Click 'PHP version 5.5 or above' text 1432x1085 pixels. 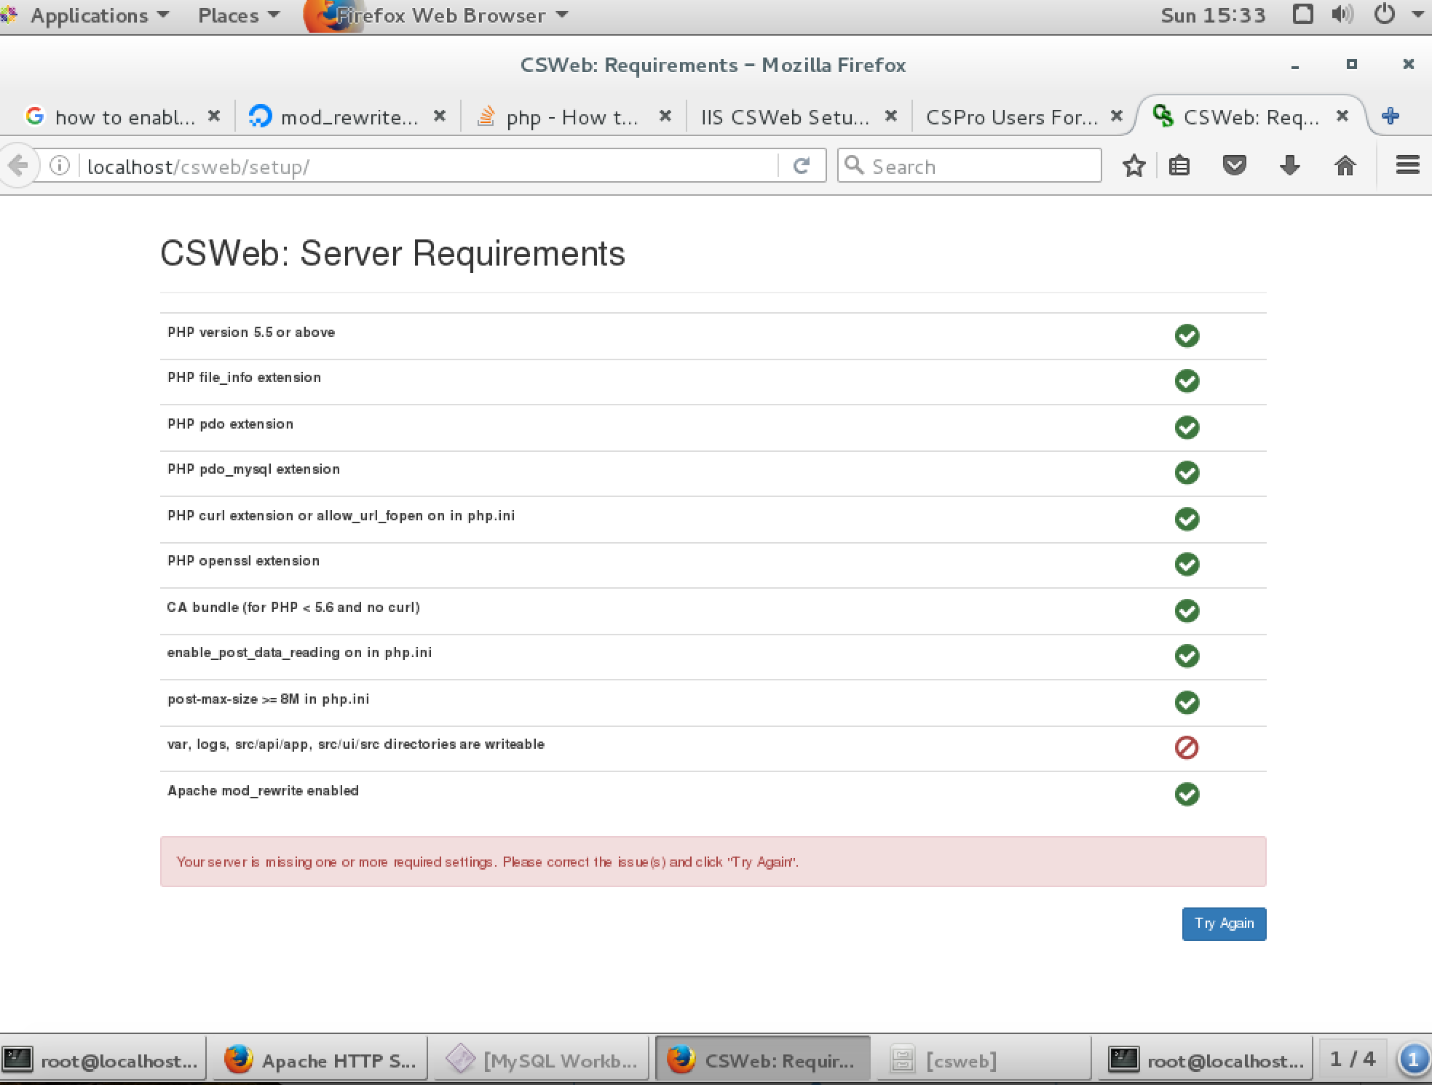pos(251,333)
